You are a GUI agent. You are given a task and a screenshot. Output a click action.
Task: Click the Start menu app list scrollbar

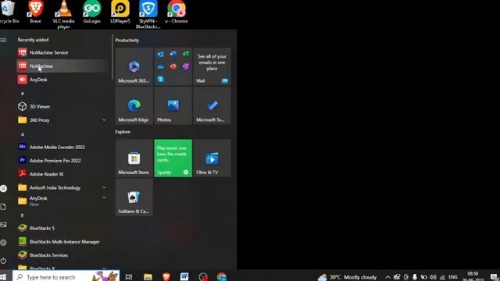pos(112,57)
